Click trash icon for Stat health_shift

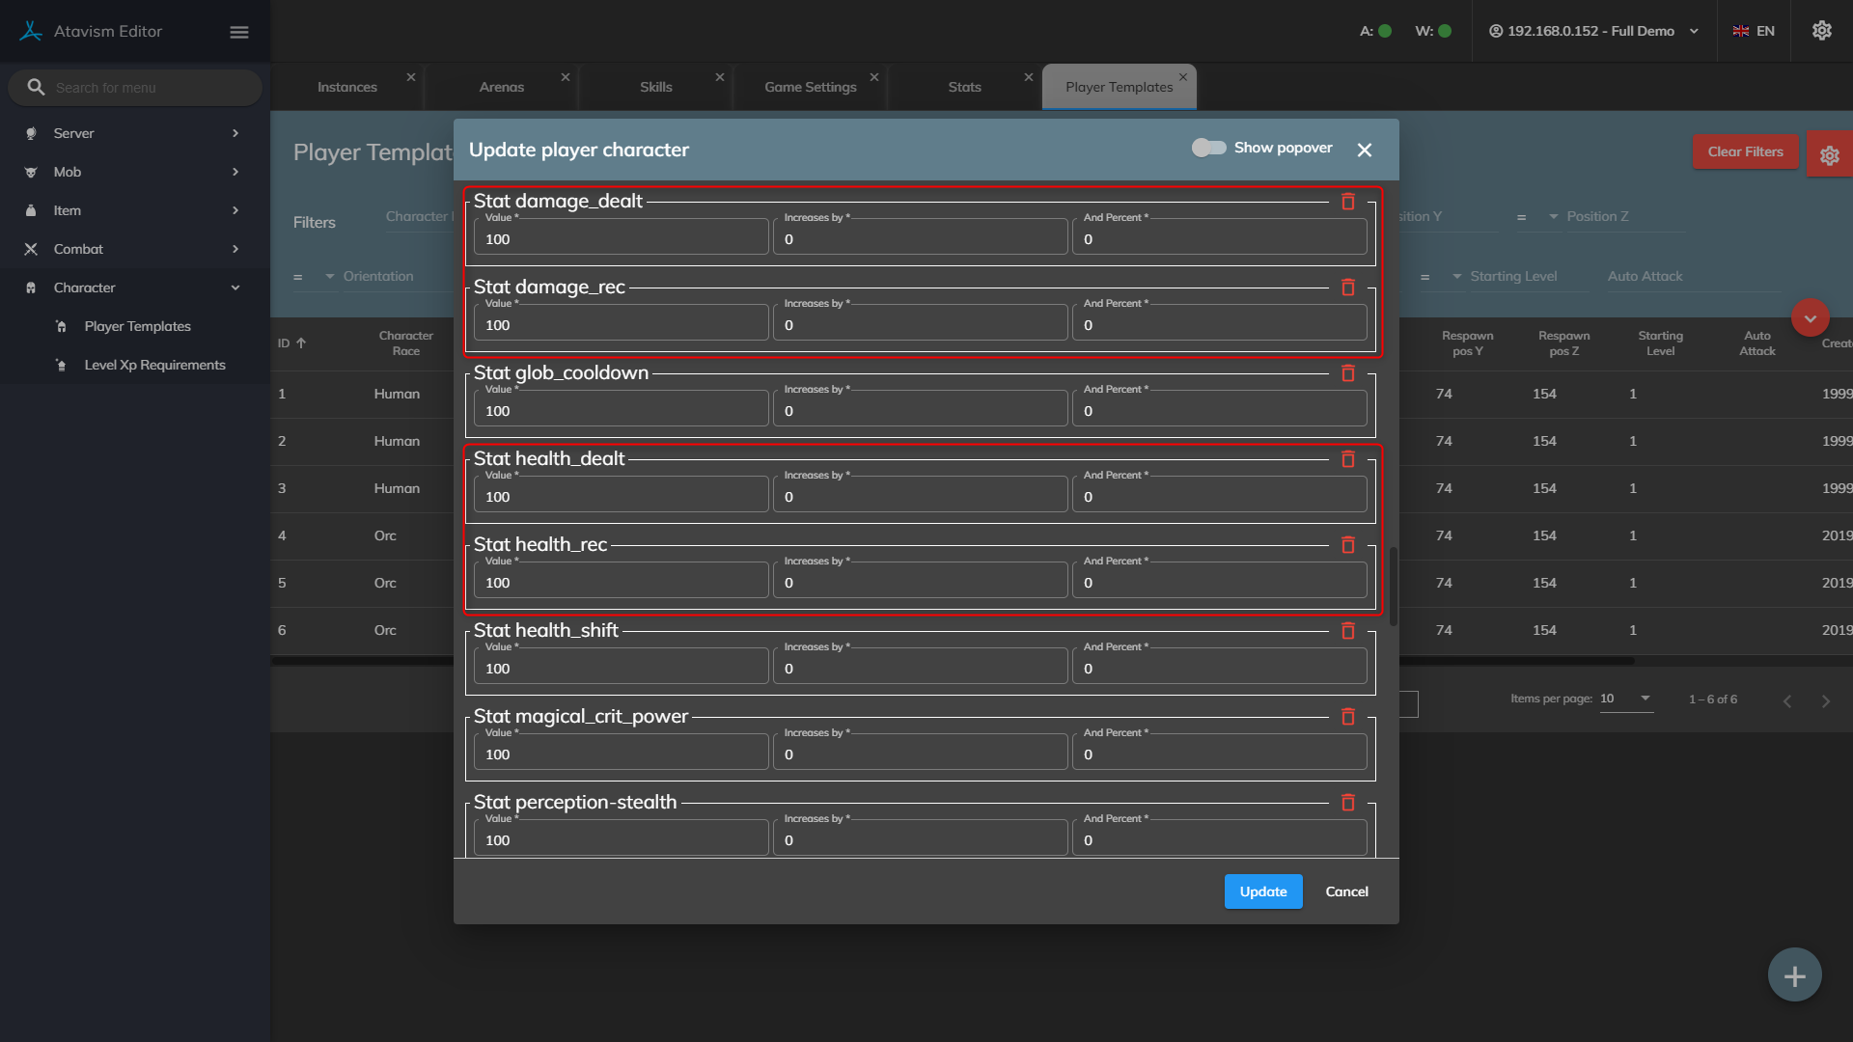click(x=1348, y=631)
